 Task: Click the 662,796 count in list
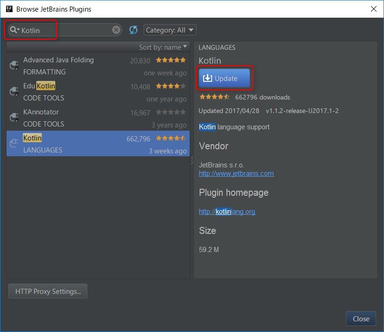click(138, 139)
